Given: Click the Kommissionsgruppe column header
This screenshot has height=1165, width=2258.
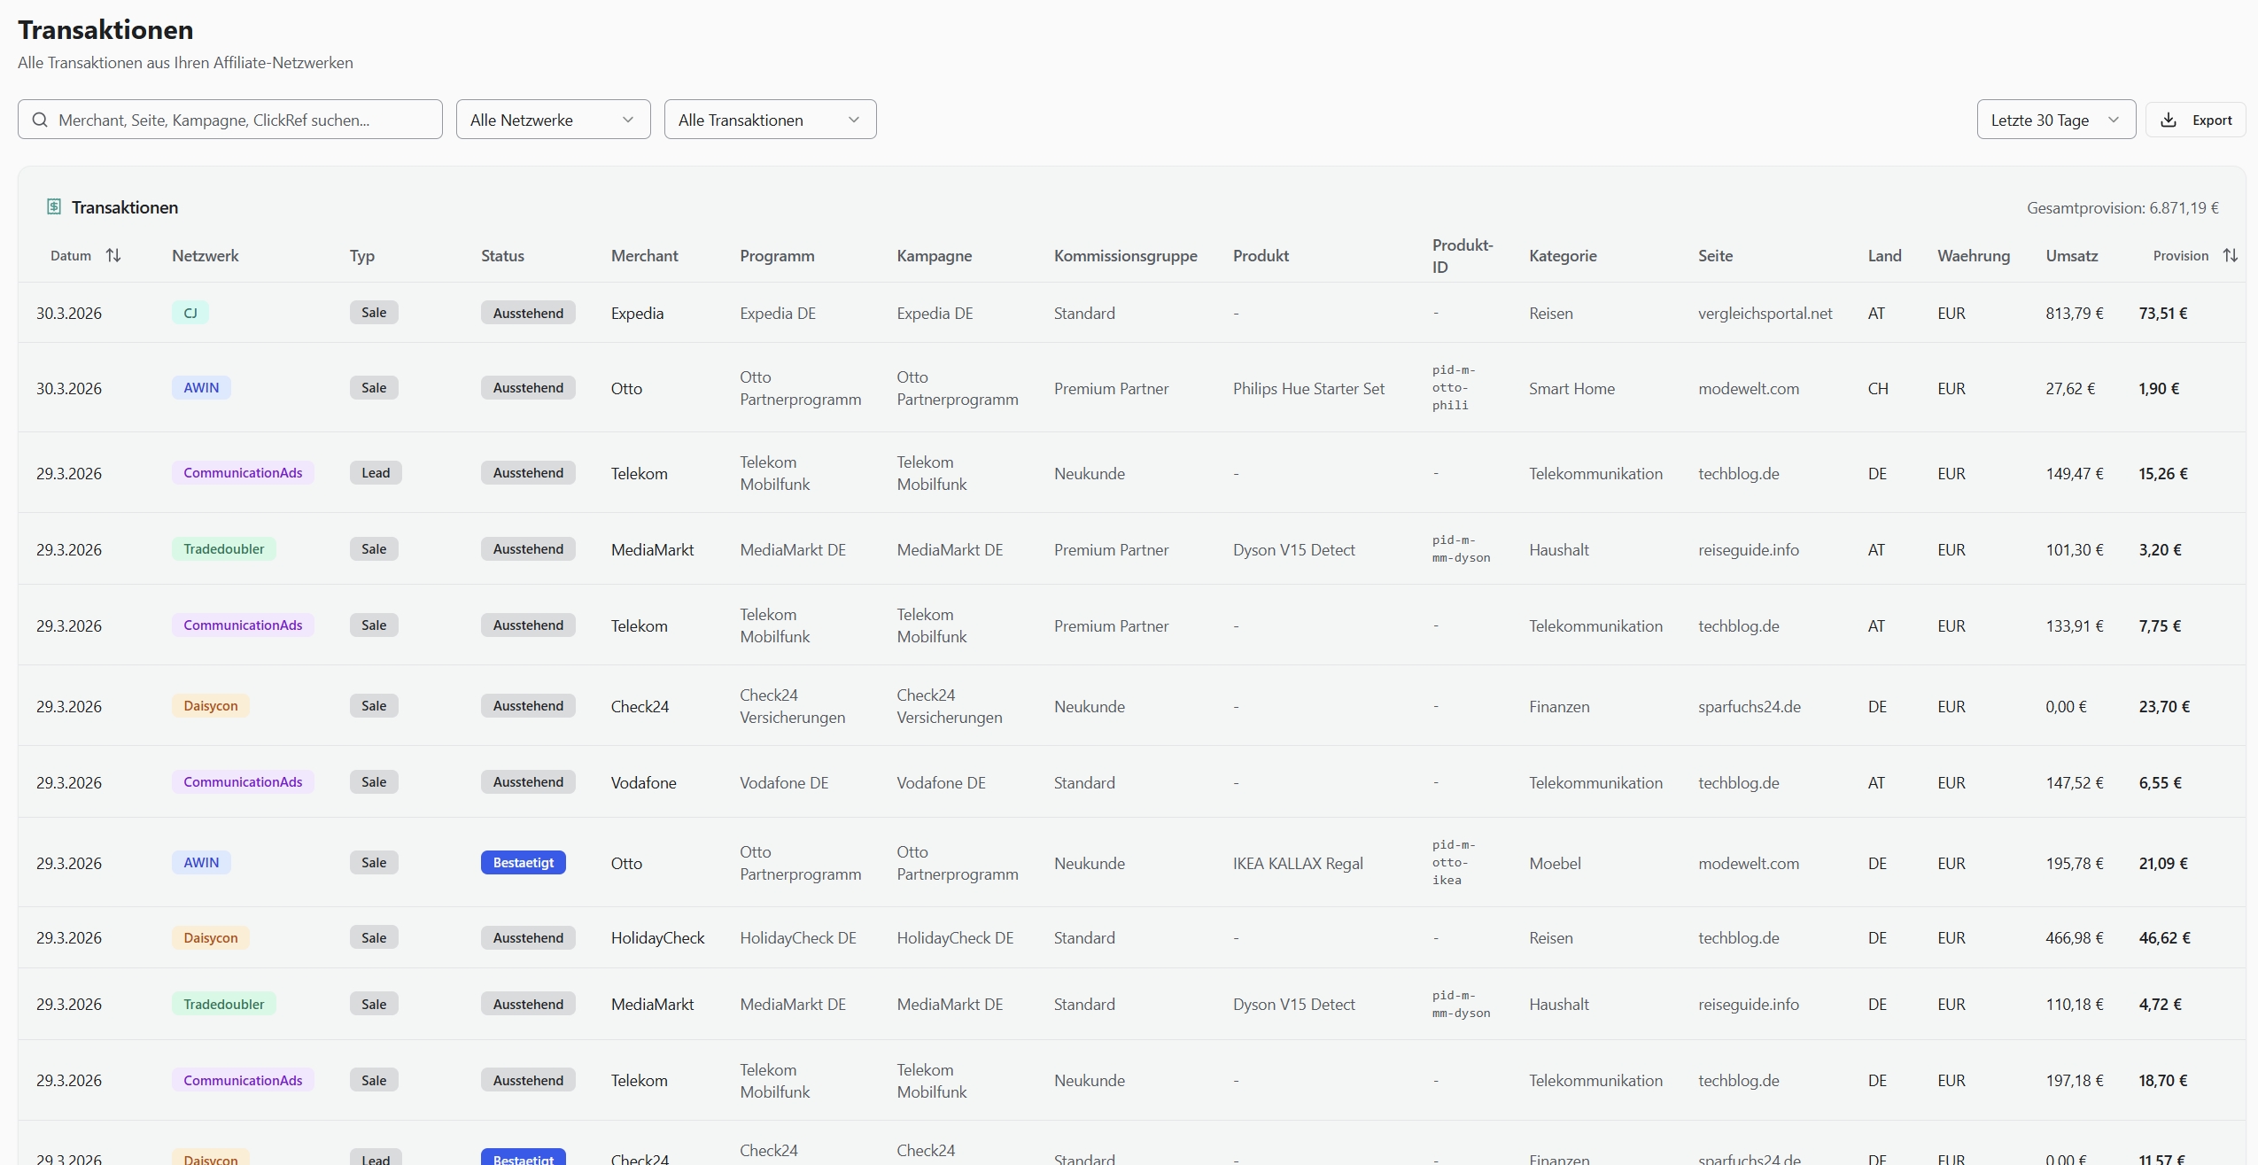Looking at the screenshot, I should (x=1125, y=255).
